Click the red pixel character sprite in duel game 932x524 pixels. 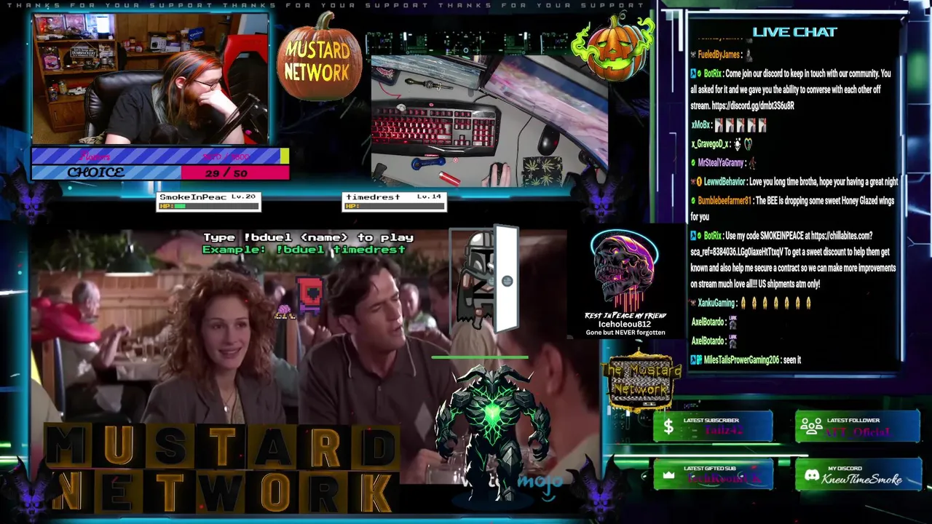pyautogui.click(x=309, y=294)
